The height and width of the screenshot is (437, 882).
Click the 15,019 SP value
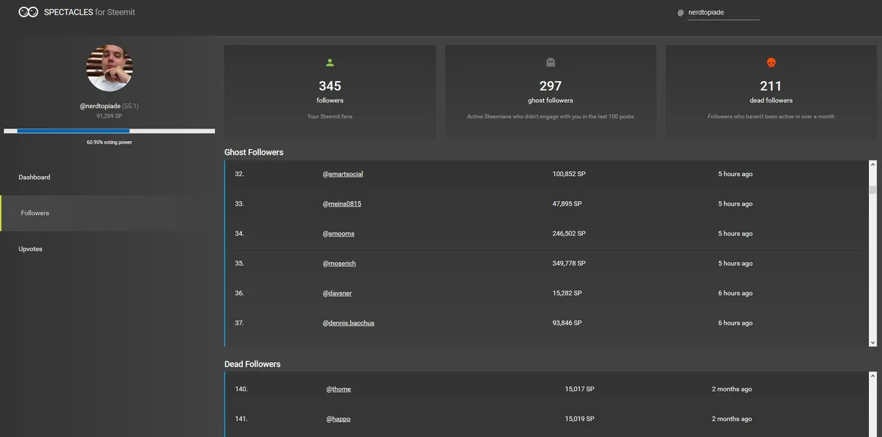pyautogui.click(x=580, y=419)
